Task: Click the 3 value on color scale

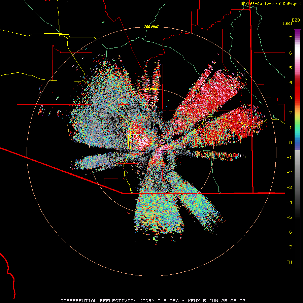Action: tap(291, 98)
